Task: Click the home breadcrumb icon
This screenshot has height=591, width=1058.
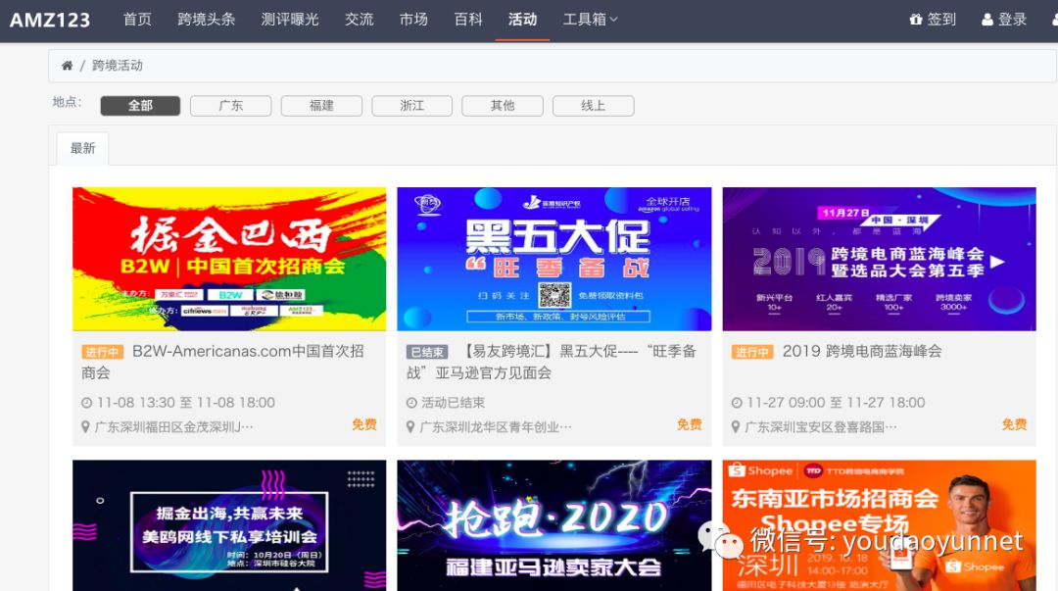Action: point(67,66)
